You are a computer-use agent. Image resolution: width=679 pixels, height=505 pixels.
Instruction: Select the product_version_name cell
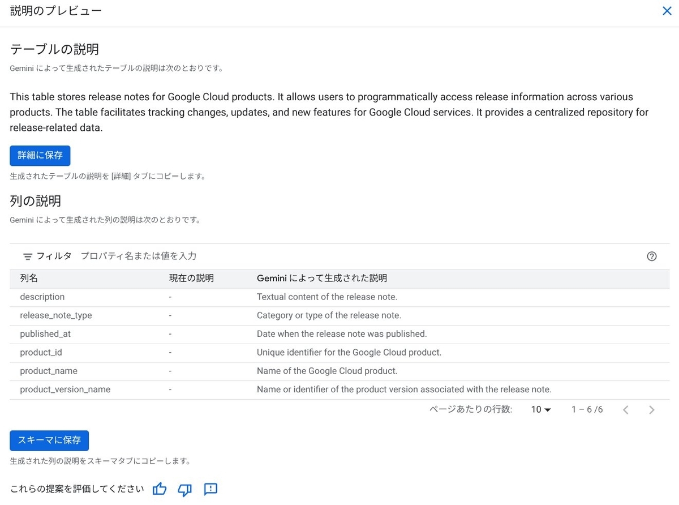(x=65, y=390)
